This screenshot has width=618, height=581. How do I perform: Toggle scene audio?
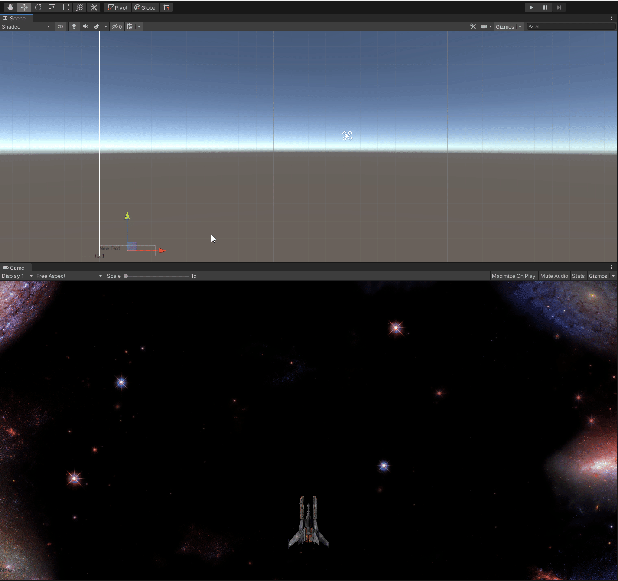tap(85, 26)
